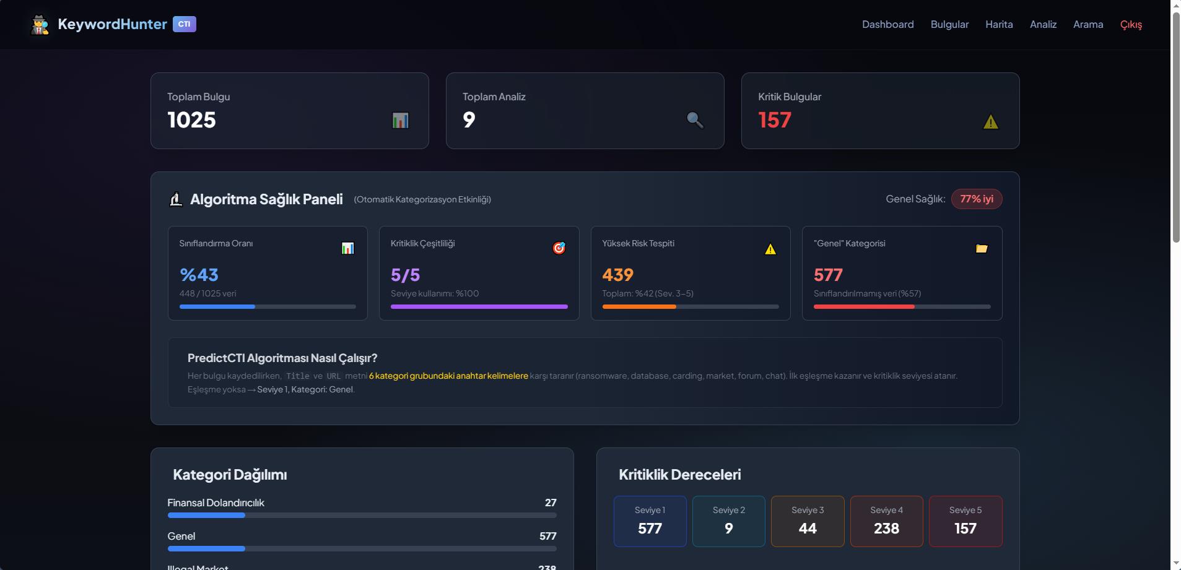The width and height of the screenshot is (1181, 570).
Task: Click the 5/5 diversity value
Action: click(x=405, y=275)
